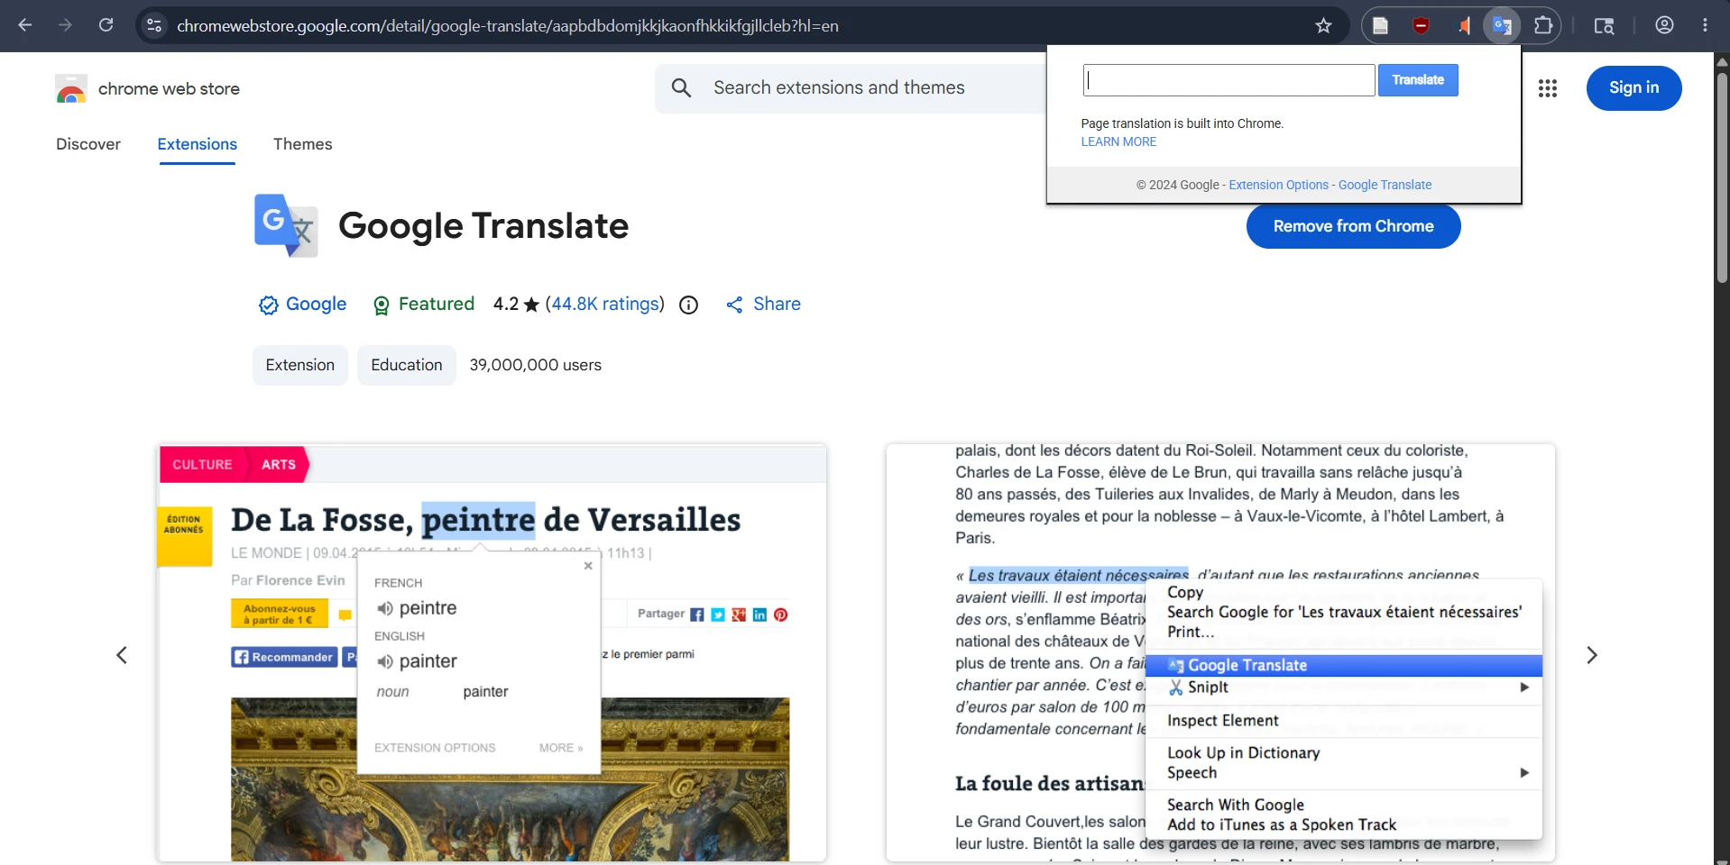Click the search magnifier icon

681,87
